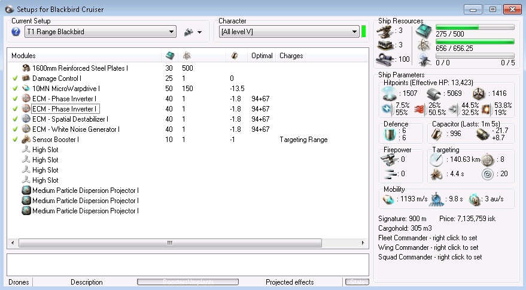Click the structure hitpoints icon showing 1416

pyautogui.click(x=479, y=93)
